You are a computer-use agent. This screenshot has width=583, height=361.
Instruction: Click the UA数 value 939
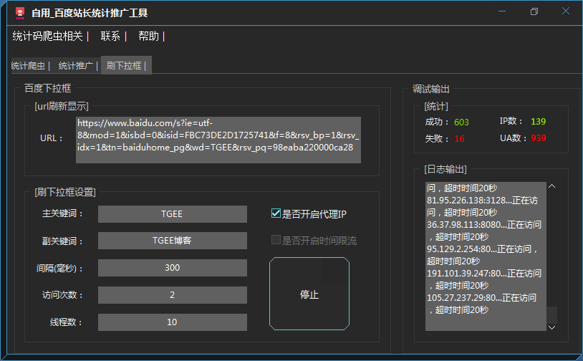[x=539, y=138]
